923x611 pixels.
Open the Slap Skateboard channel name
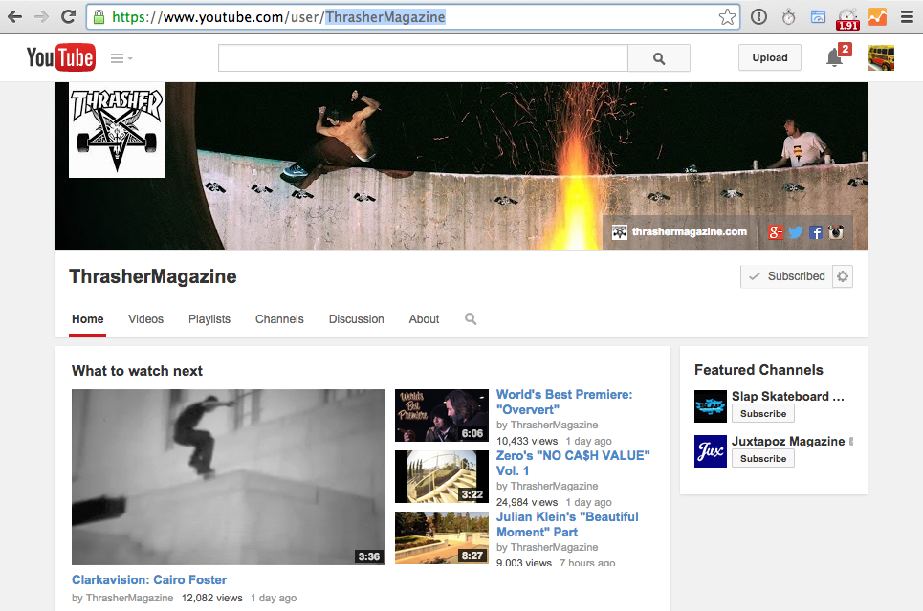[x=787, y=396]
